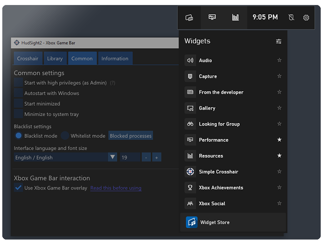The image size is (323, 245).
Task: Open the Looking for Group entry
Action: tap(233, 124)
